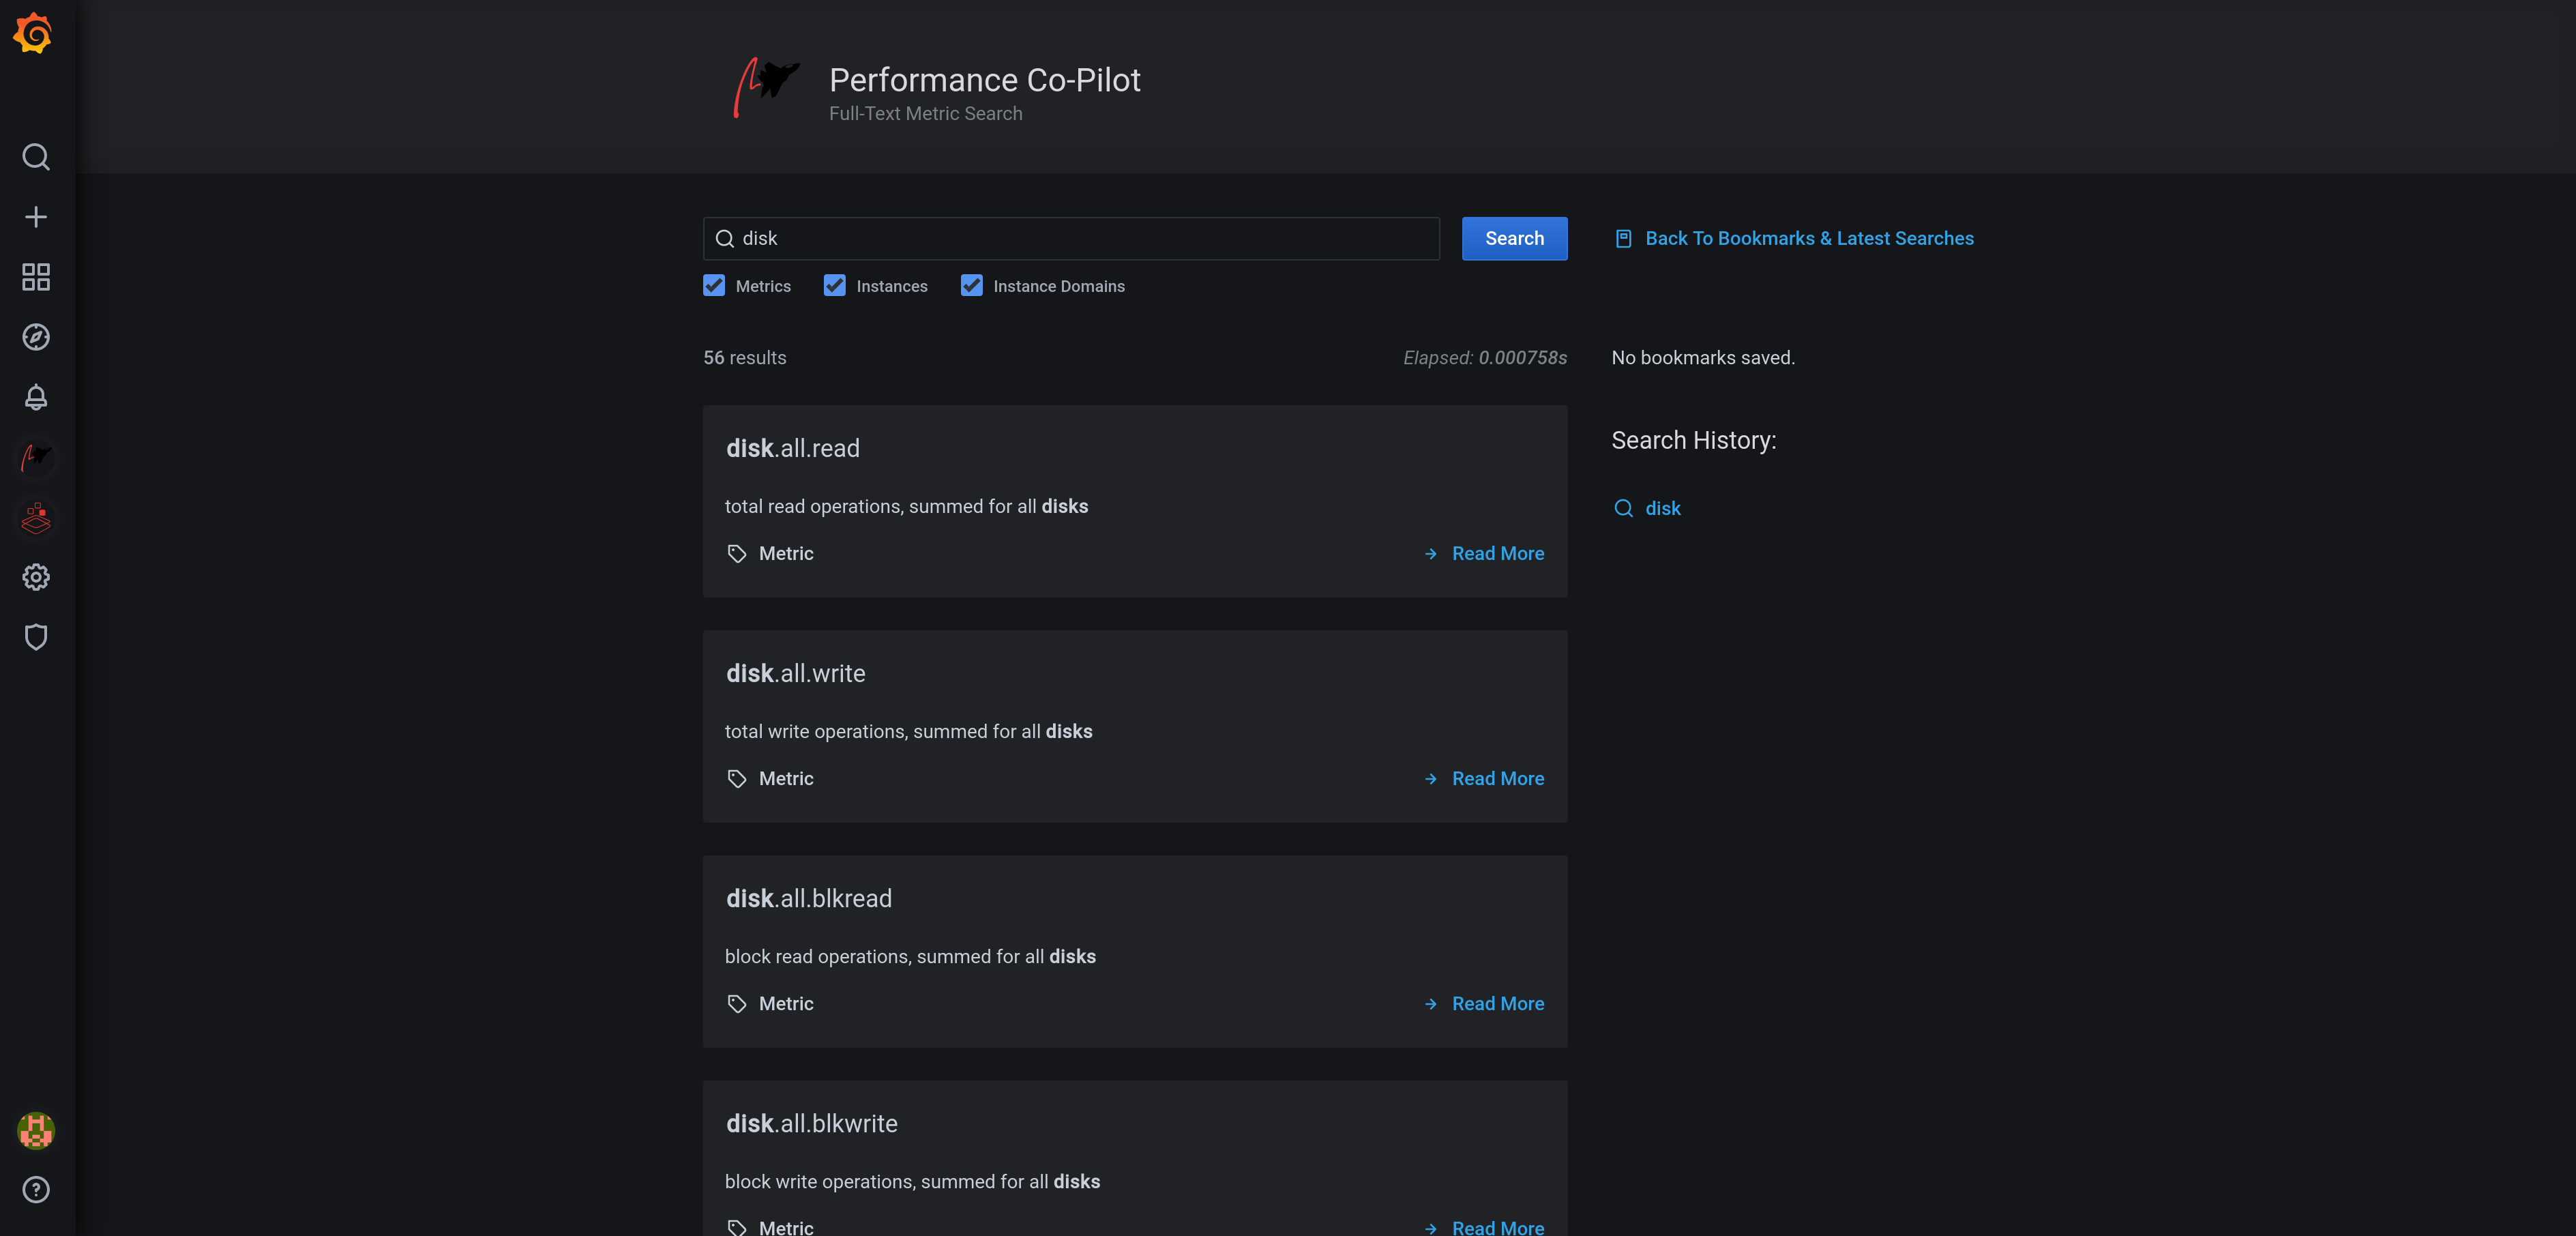
Task: Open the Explore compass icon
Action: click(36, 337)
